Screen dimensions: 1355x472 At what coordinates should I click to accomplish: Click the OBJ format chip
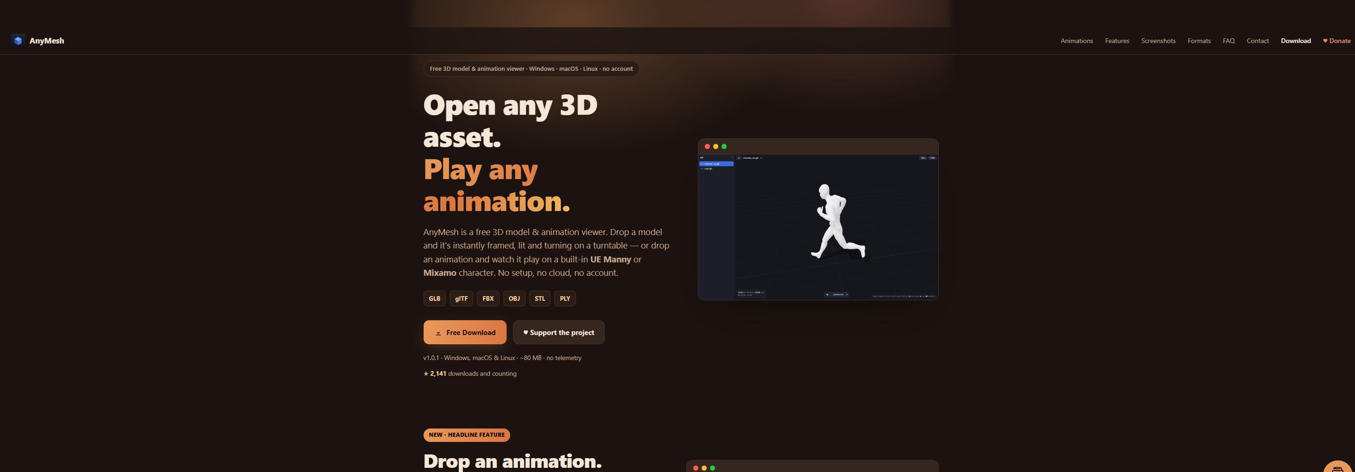[x=514, y=298]
